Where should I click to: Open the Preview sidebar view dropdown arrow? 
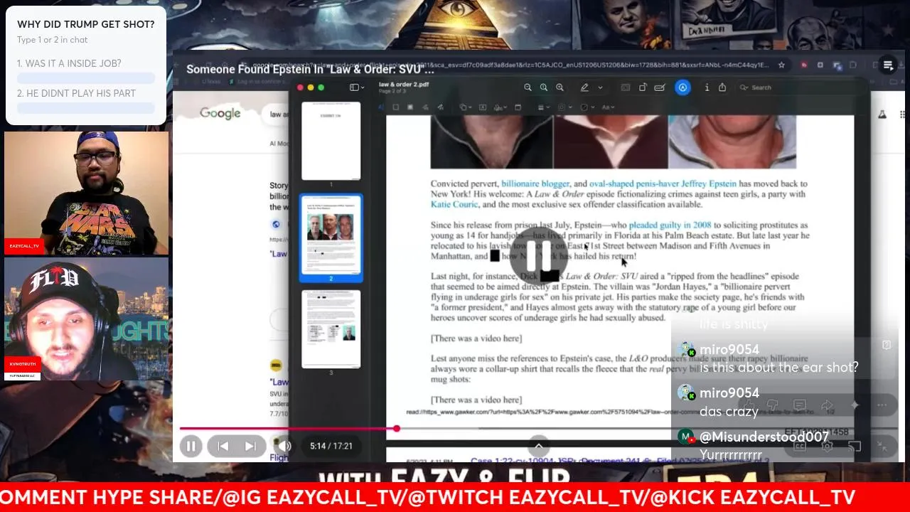[363, 87]
